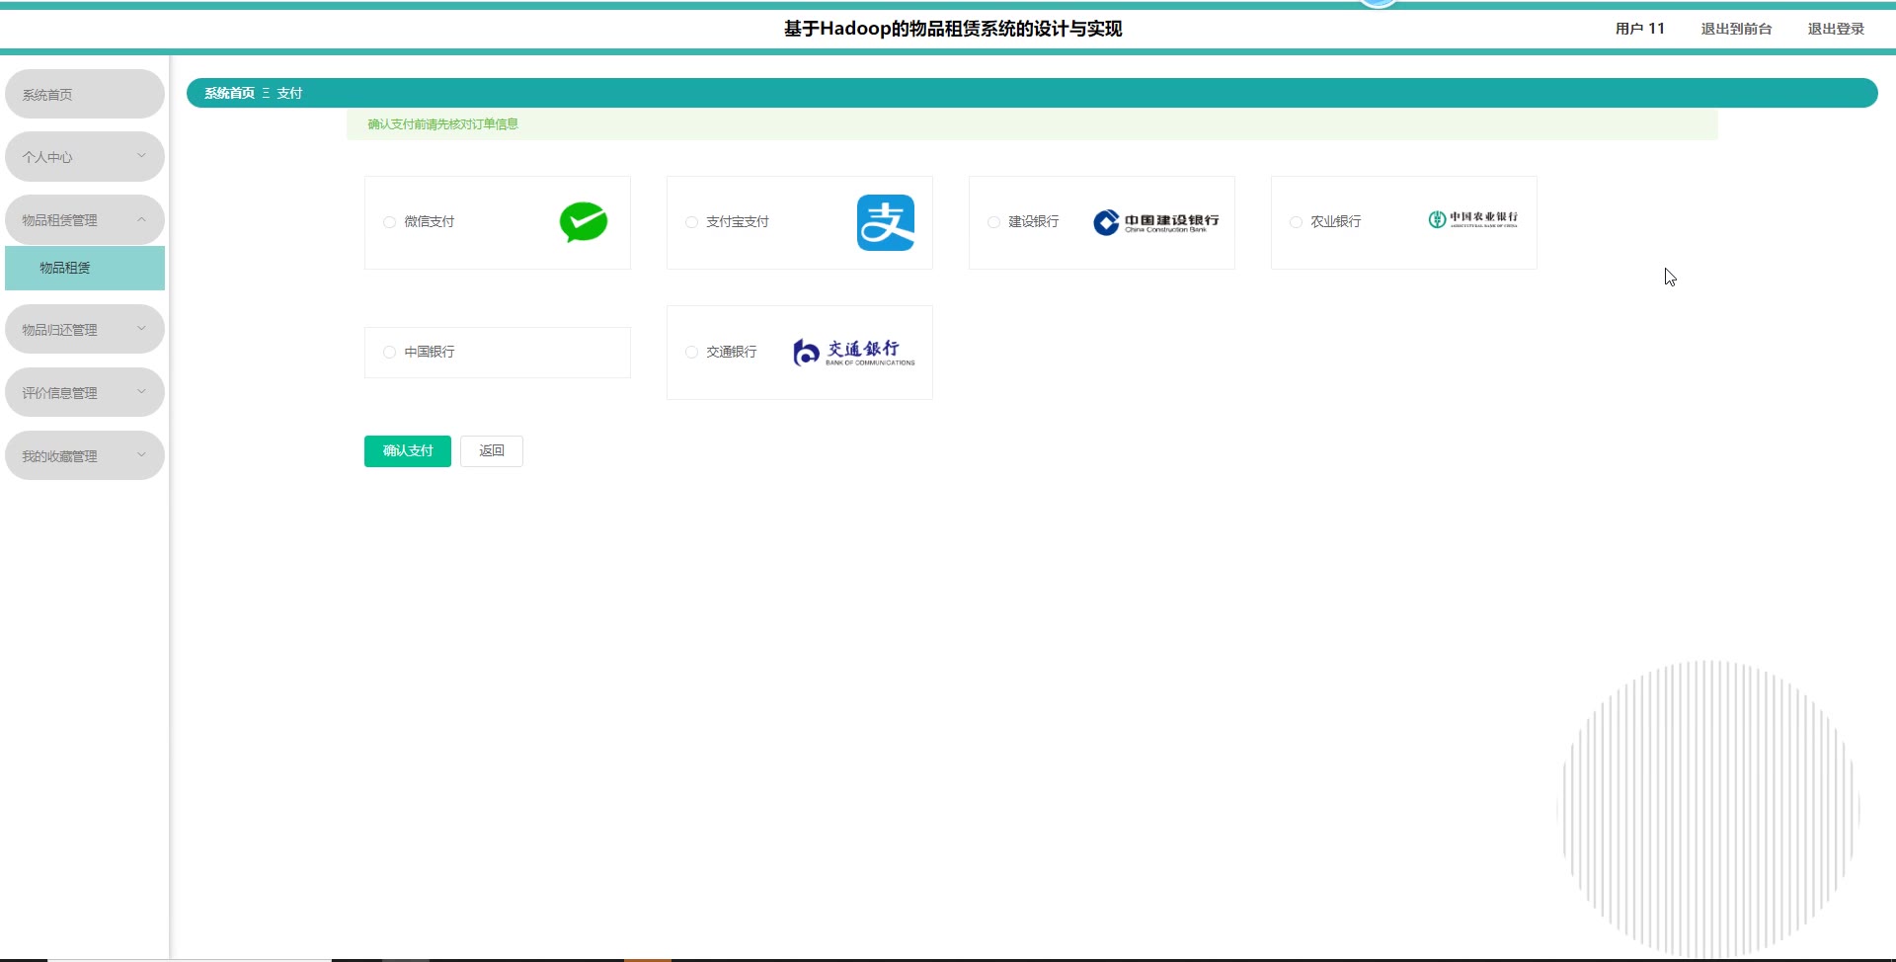This screenshot has width=1896, height=962.
Task: Open the 个人中心 sidebar menu
Action: click(x=85, y=157)
